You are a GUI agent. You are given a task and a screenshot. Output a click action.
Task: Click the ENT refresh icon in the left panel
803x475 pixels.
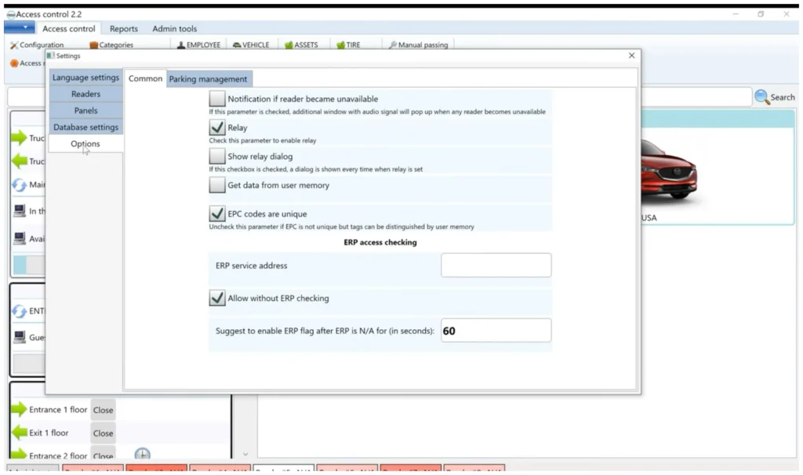tap(20, 310)
